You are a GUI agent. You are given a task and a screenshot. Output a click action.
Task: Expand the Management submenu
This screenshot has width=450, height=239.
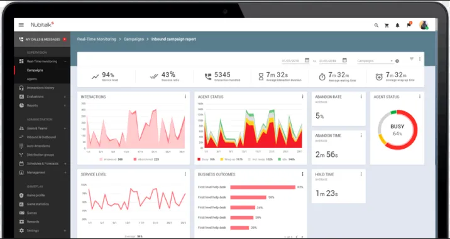click(x=65, y=173)
